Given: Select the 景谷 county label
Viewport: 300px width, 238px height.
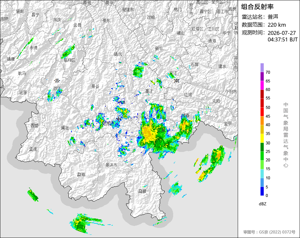Looking at the screenshot, I should (95, 86).
